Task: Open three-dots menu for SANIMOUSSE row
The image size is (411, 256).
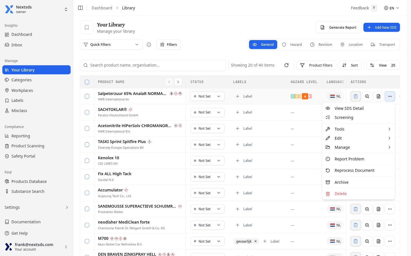Action: (x=390, y=209)
